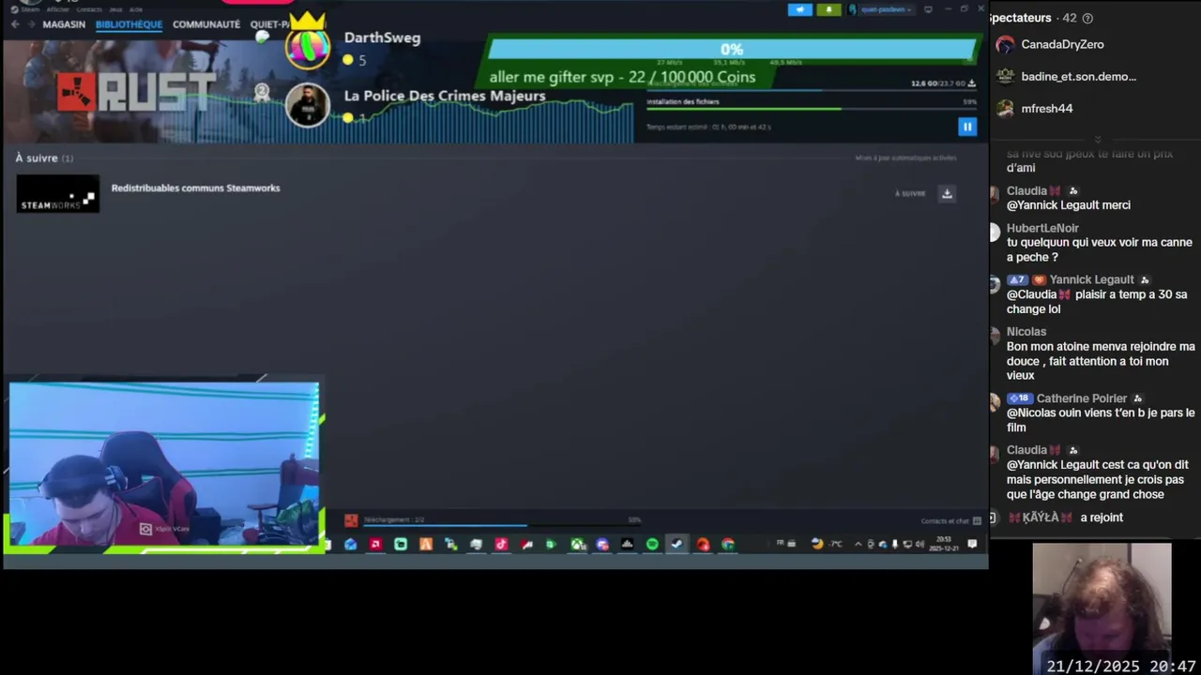Go forward with Steam's forward arrow
This screenshot has height=675, width=1201.
[x=31, y=24]
